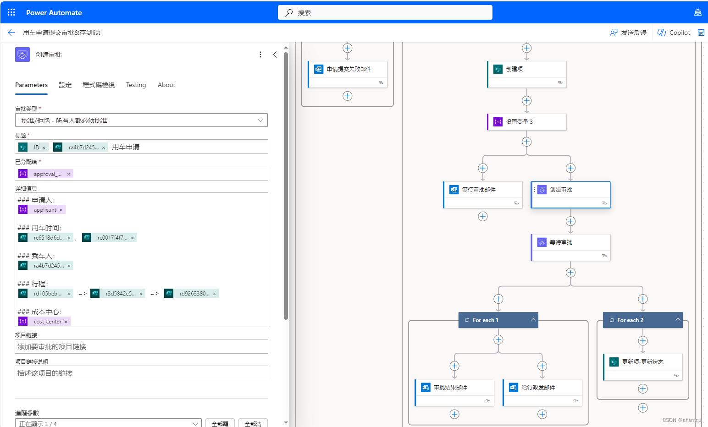
Task: Open the 程式碼檢視 tab
Action: pos(98,85)
